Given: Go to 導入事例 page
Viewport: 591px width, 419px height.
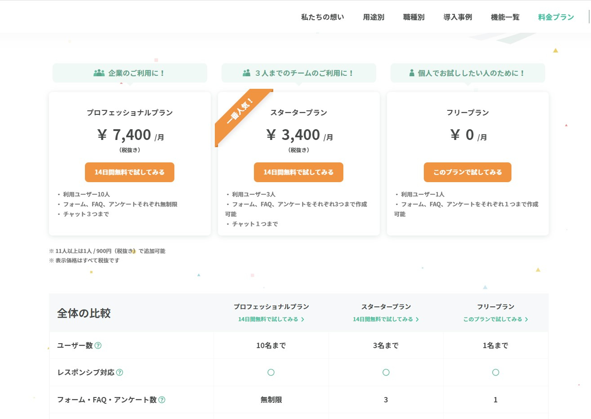Looking at the screenshot, I should (458, 17).
